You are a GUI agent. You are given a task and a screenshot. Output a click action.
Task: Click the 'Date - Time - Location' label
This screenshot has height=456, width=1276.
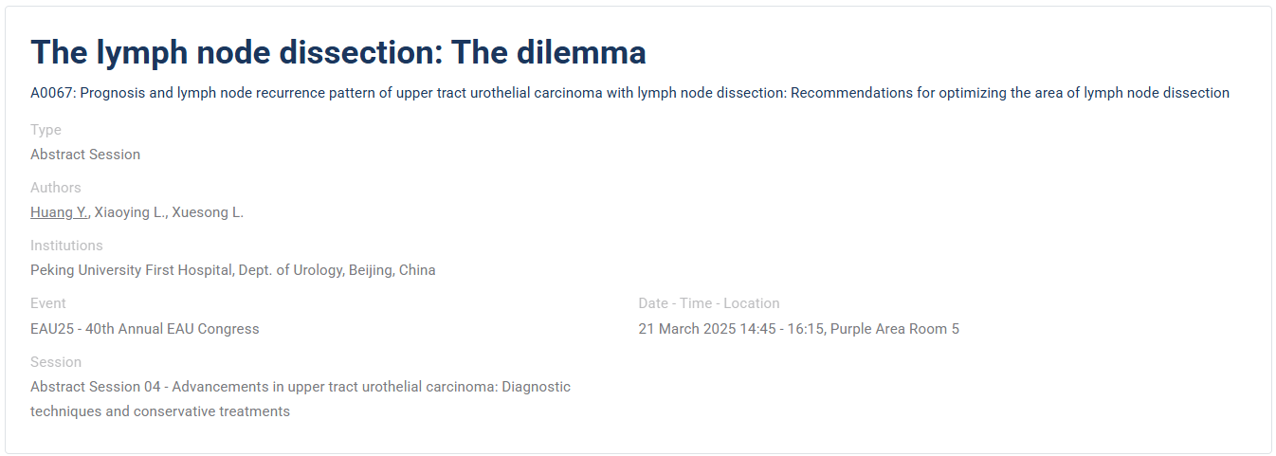point(709,303)
